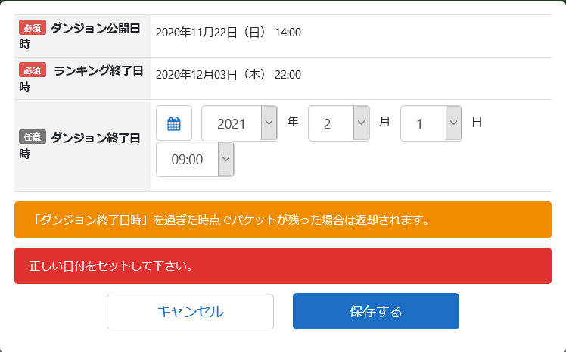566x352 pixels.
Task: Click the 必須 badge beside ダンジョン公開日時
Action: [33, 28]
